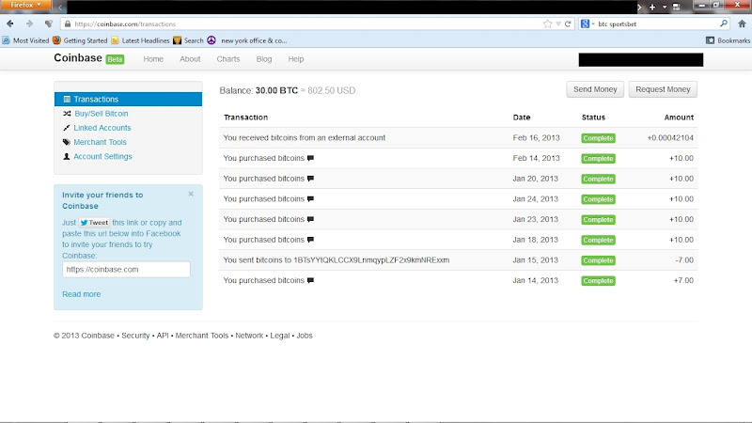
Task: Open the Bookmarks toolbar button
Action: 728,40
